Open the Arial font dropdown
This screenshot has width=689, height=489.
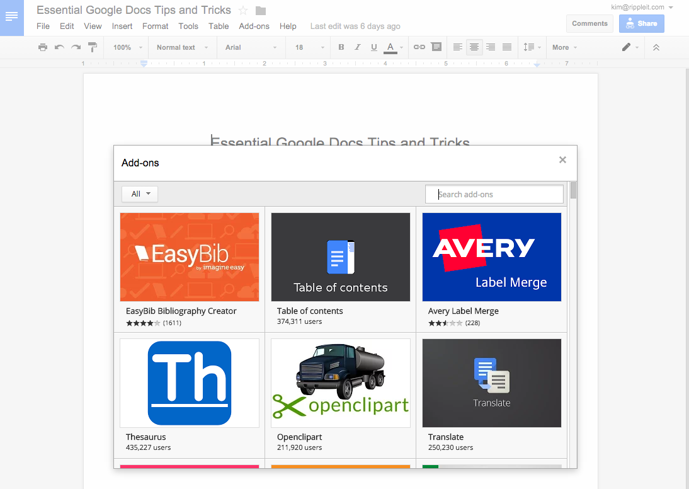click(x=251, y=47)
